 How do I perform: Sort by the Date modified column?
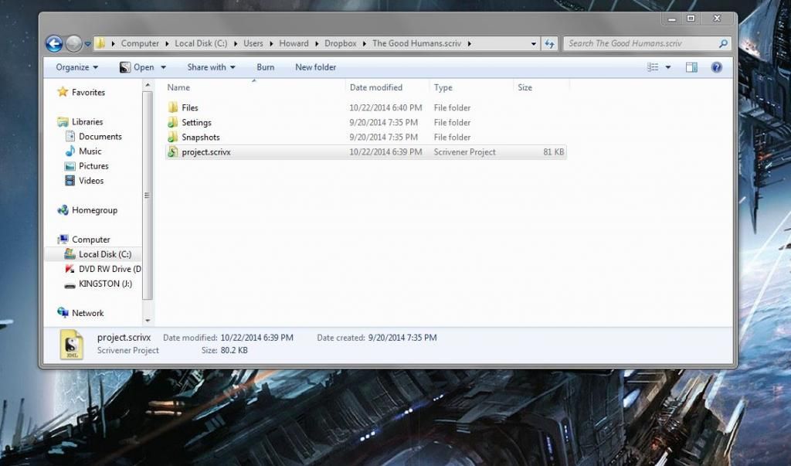tap(376, 87)
